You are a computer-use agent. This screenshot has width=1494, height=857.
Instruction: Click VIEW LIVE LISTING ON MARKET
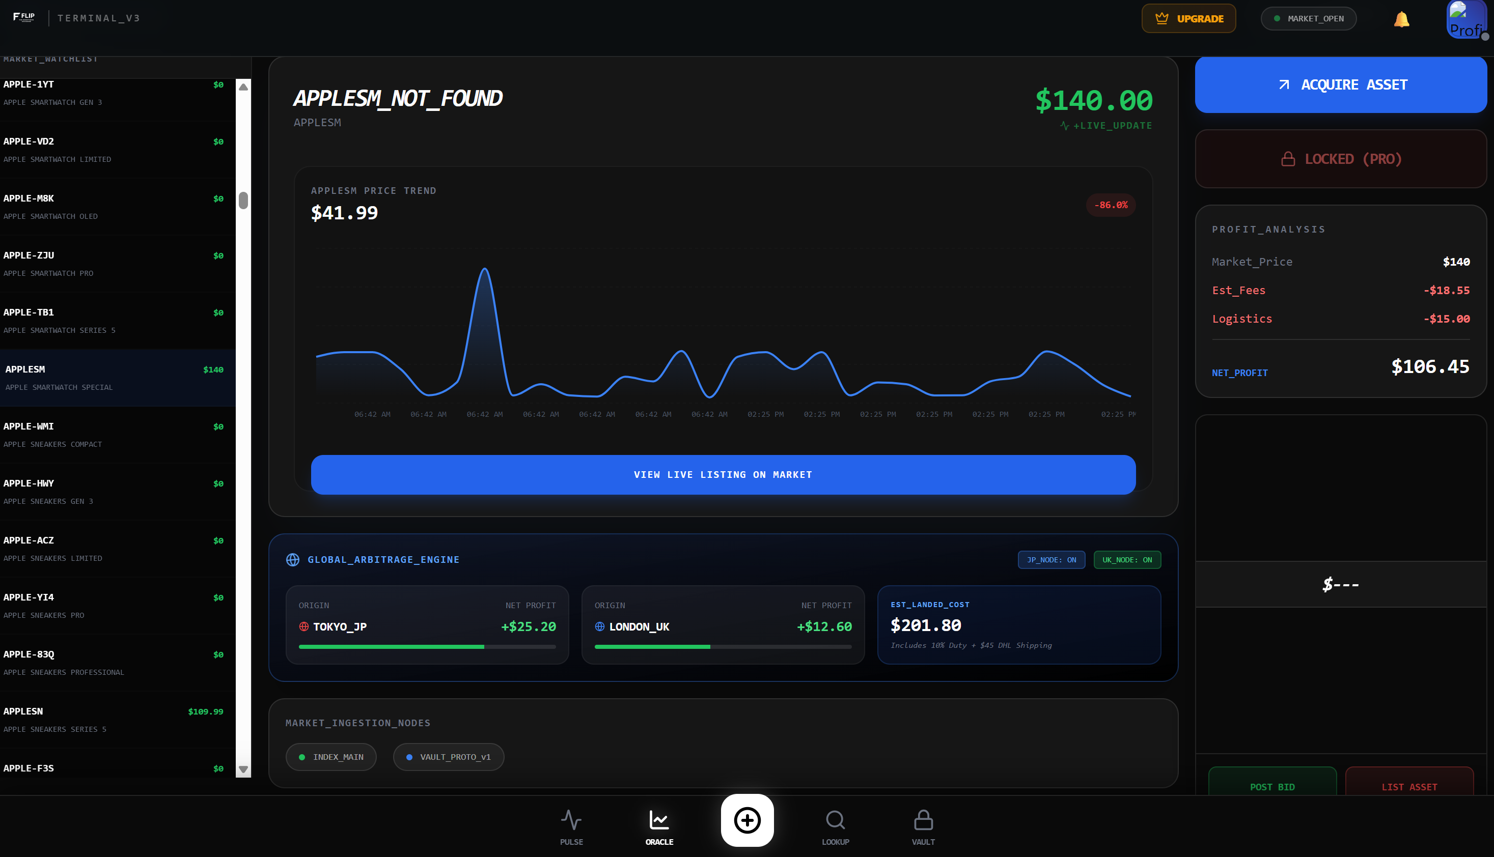(x=723, y=474)
